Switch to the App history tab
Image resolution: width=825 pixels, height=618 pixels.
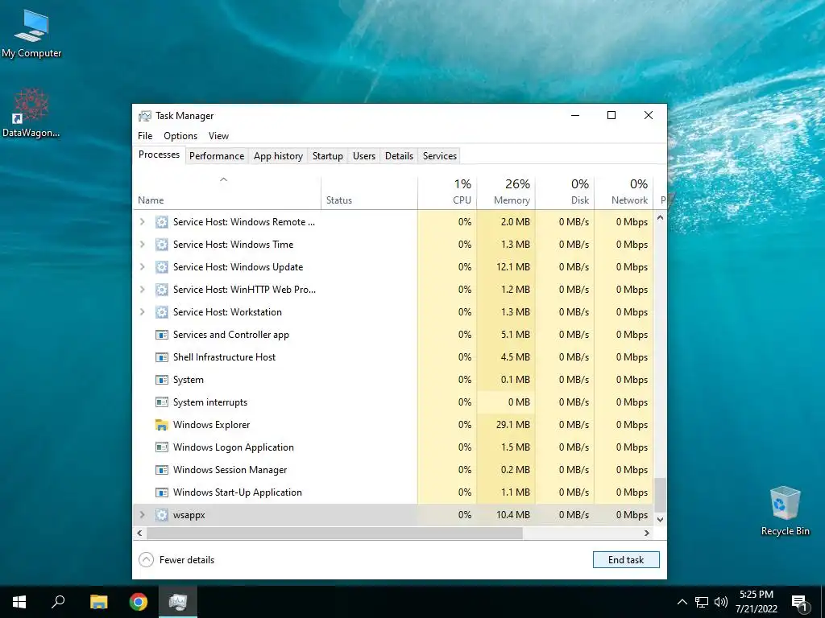click(278, 156)
